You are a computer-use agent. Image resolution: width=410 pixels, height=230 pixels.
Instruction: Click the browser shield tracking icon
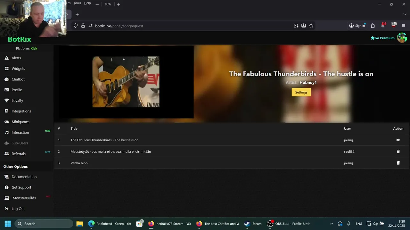click(76, 26)
